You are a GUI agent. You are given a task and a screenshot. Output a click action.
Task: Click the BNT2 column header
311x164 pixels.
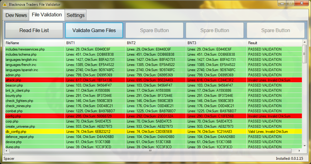coord(155,43)
